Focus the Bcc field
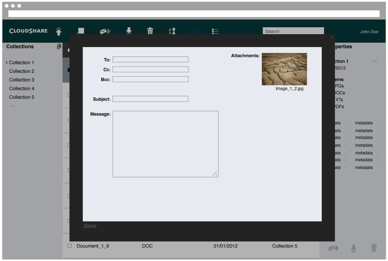388x261 pixels. pyautogui.click(x=151, y=79)
